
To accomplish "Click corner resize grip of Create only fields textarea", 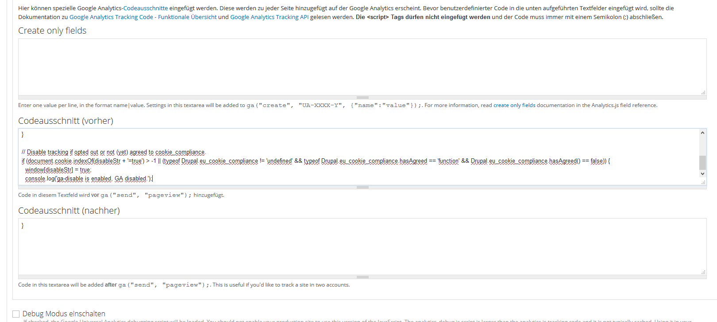I will coord(703,92).
